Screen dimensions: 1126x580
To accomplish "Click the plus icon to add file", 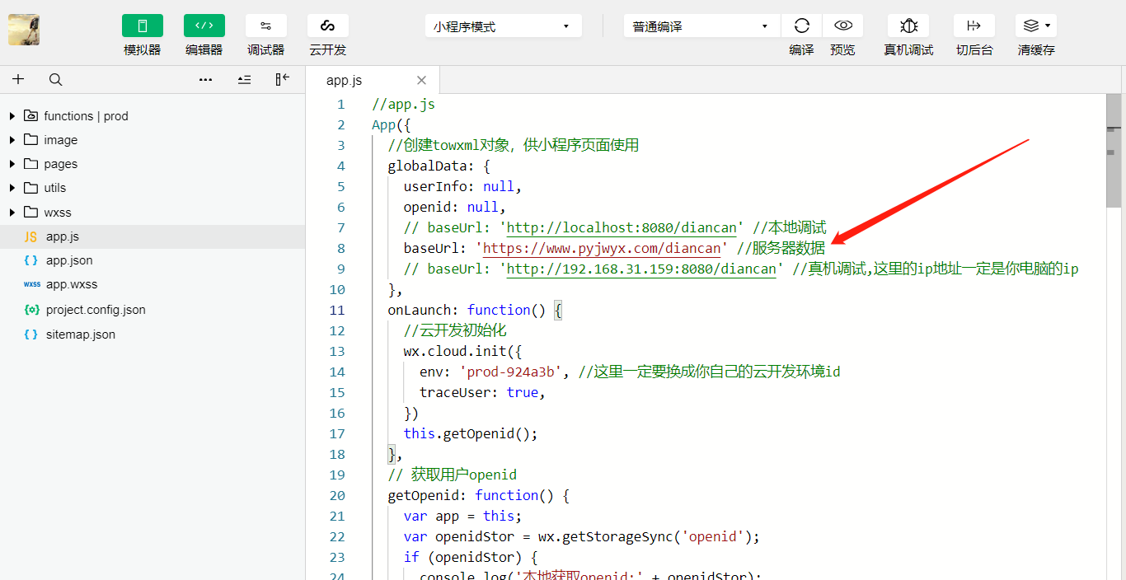I will click(x=18, y=79).
